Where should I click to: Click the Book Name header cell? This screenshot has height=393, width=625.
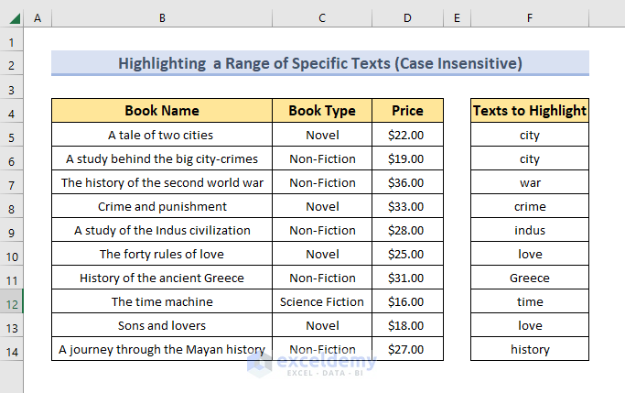[162, 111]
